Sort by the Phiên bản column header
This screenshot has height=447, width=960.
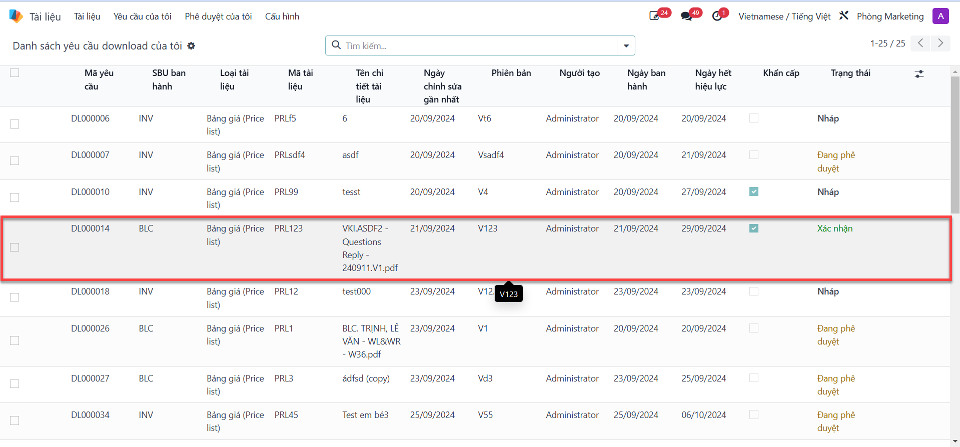click(x=511, y=73)
